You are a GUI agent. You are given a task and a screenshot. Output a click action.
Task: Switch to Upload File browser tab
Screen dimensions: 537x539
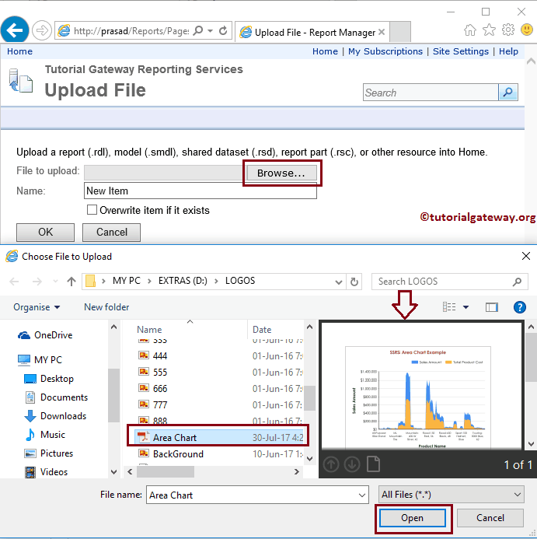tap(312, 32)
